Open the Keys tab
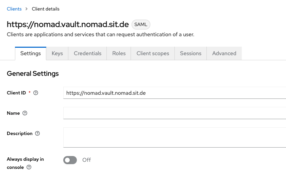The width and height of the screenshot is (286, 176). (57, 53)
